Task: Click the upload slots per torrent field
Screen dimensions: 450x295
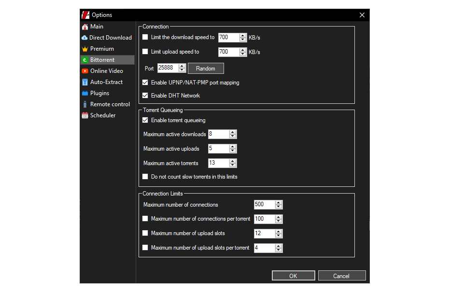Action: pyautogui.click(x=265, y=248)
